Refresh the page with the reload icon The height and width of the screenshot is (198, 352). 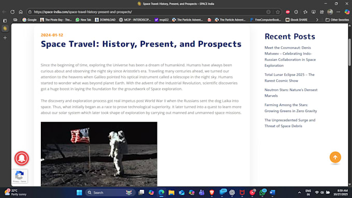click(12, 12)
